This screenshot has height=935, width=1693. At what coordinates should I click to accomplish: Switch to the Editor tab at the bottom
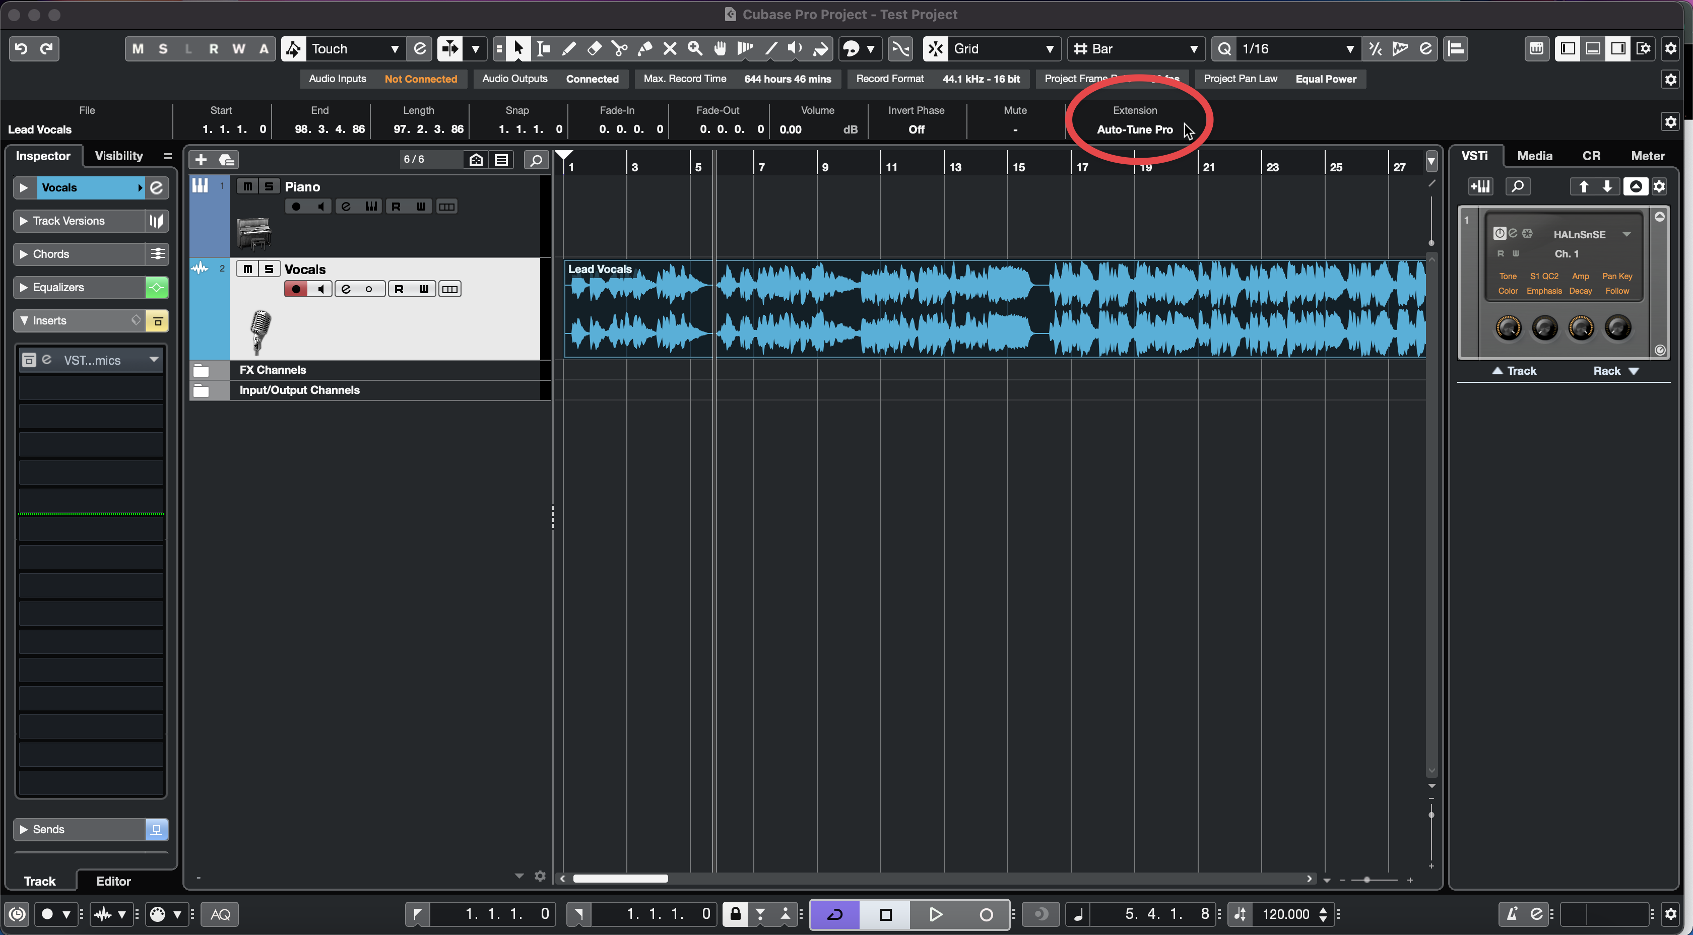(113, 881)
